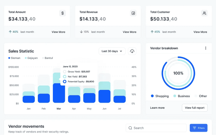Click the Mar axis label

tap(59, 108)
